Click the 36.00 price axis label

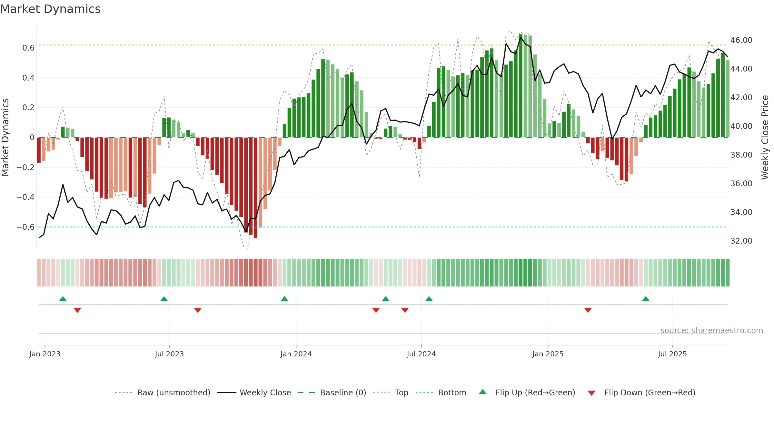tap(741, 183)
